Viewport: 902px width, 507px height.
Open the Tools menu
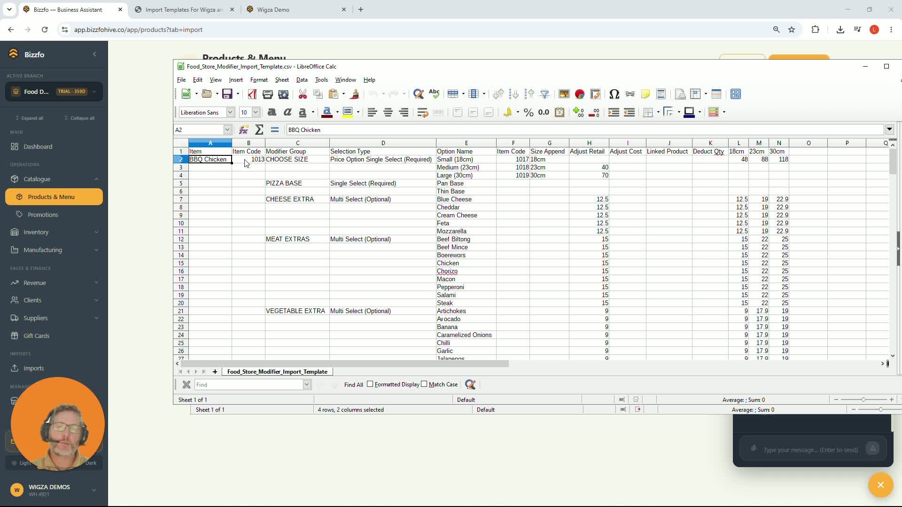(x=321, y=80)
